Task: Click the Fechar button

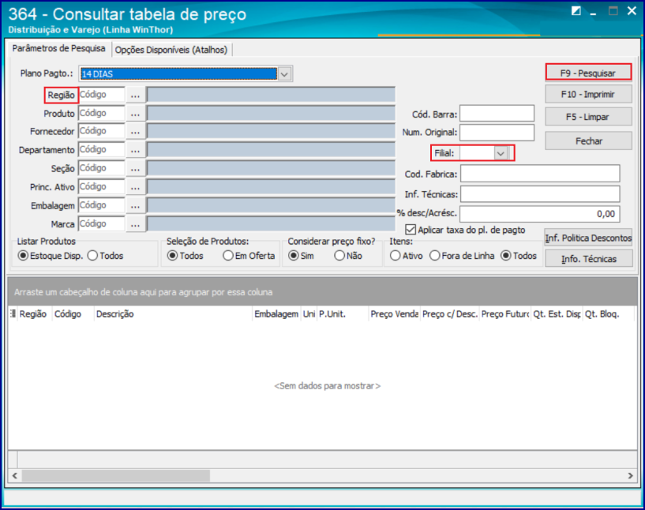Action: (588, 141)
